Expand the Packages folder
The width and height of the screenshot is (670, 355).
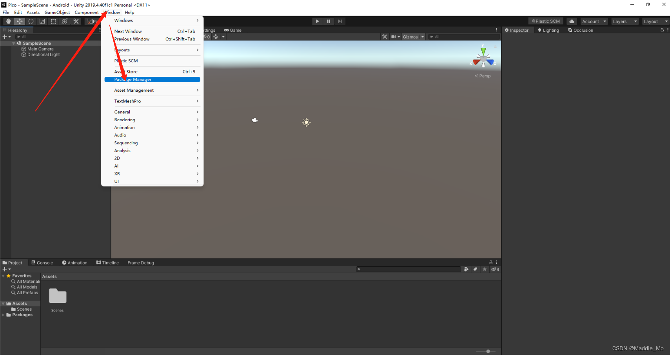coord(3,315)
